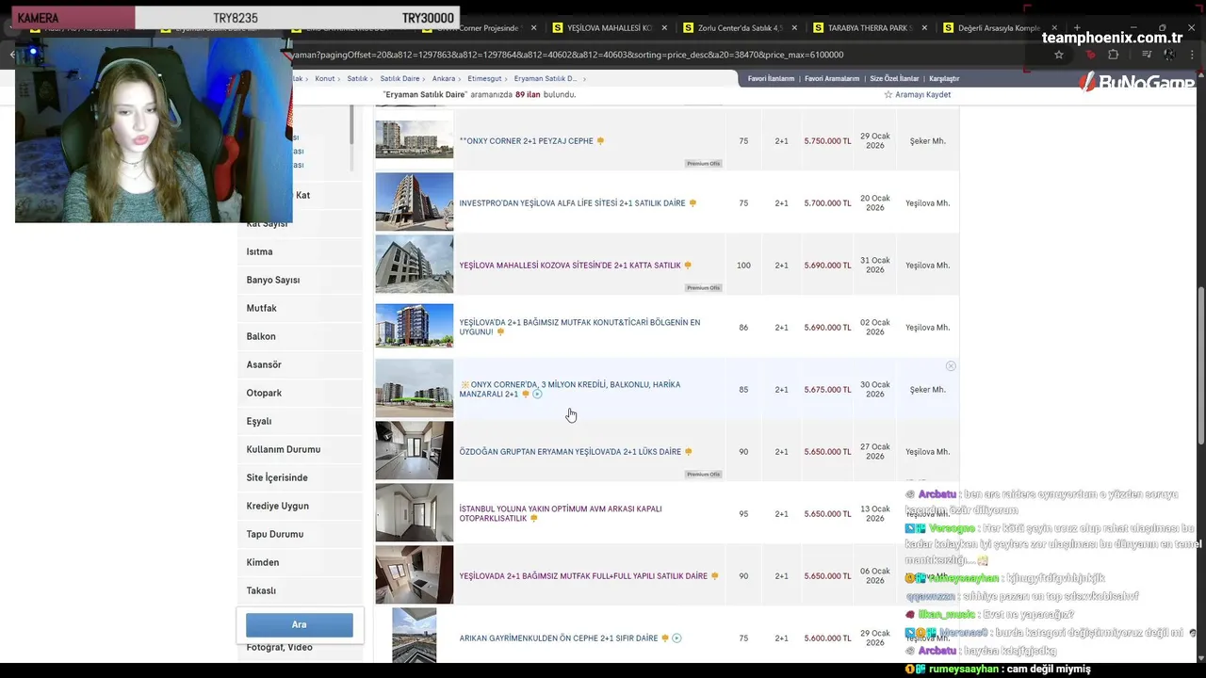Click the pin icon beside İSTANBUL YOLUNA YAKIN listing
1206x678 pixels.
pos(534,519)
